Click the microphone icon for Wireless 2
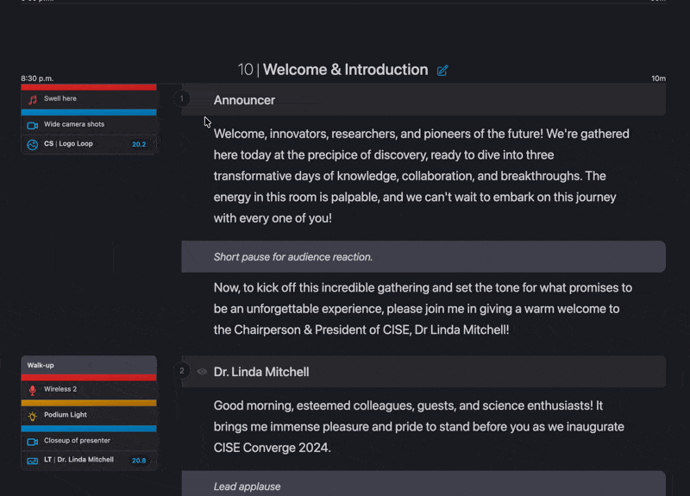This screenshot has height=496, width=690. pyautogui.click(x=33, y=390)
